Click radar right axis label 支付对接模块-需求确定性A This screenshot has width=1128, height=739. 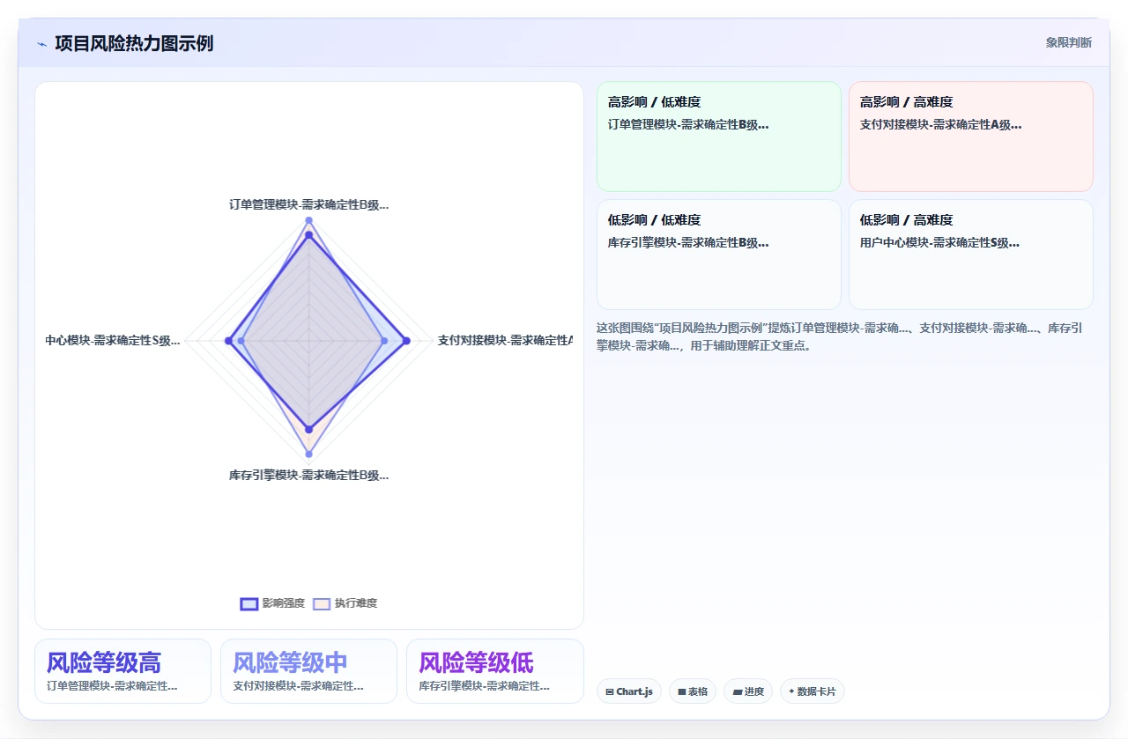coord(505,340)
